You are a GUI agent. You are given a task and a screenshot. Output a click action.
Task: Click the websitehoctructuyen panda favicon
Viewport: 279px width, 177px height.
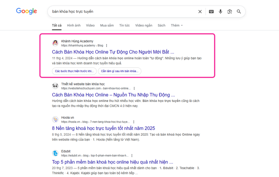(55, 86)
